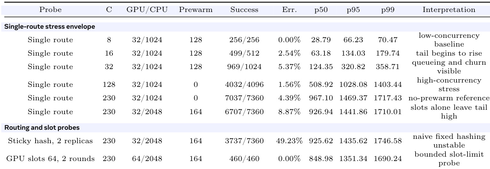Viewport: 490px width, 169px height.
Task: Select the Routing and slot probes heading
Action: pyautogui.click(x=42, y=128)
